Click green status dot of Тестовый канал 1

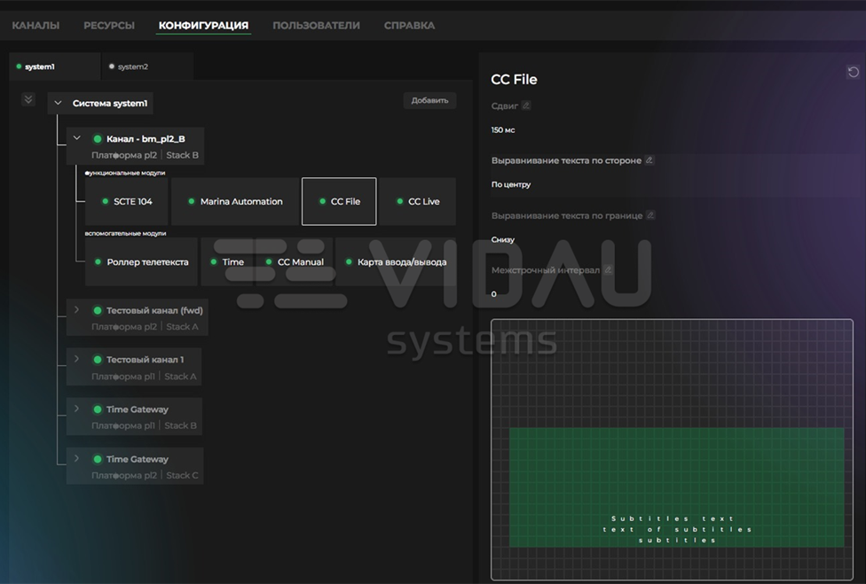(98, 360)
